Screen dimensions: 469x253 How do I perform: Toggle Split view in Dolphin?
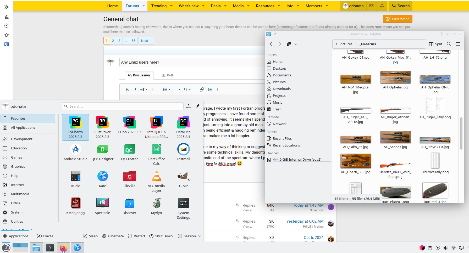coord(435,44)
